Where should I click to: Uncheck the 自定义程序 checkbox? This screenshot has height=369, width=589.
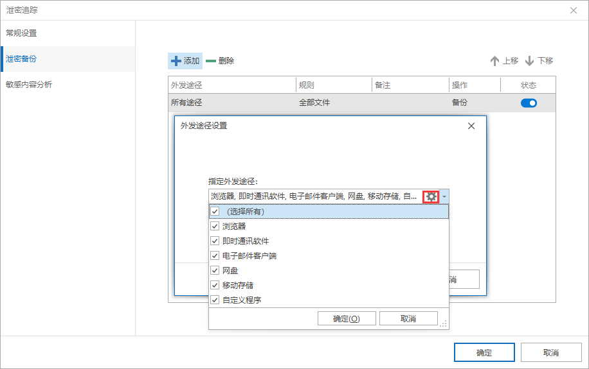coord(215,300)
